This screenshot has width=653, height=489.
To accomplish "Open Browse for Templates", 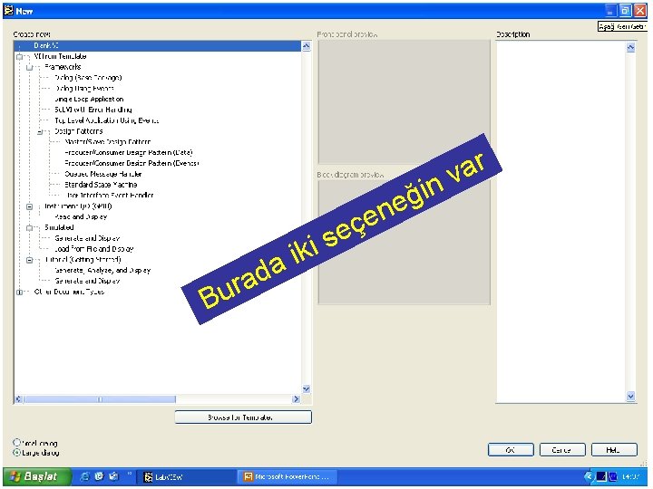I will point(243,417).
